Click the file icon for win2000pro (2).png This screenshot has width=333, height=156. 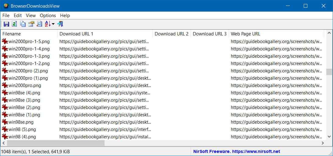[x=5, y=71]
